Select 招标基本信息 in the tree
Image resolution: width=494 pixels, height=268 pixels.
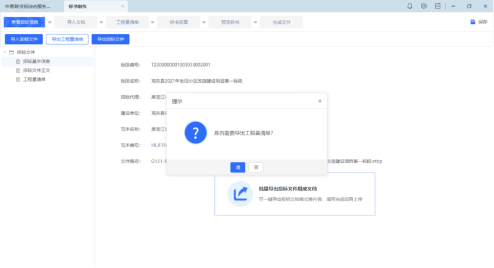[x=36, y=61]
